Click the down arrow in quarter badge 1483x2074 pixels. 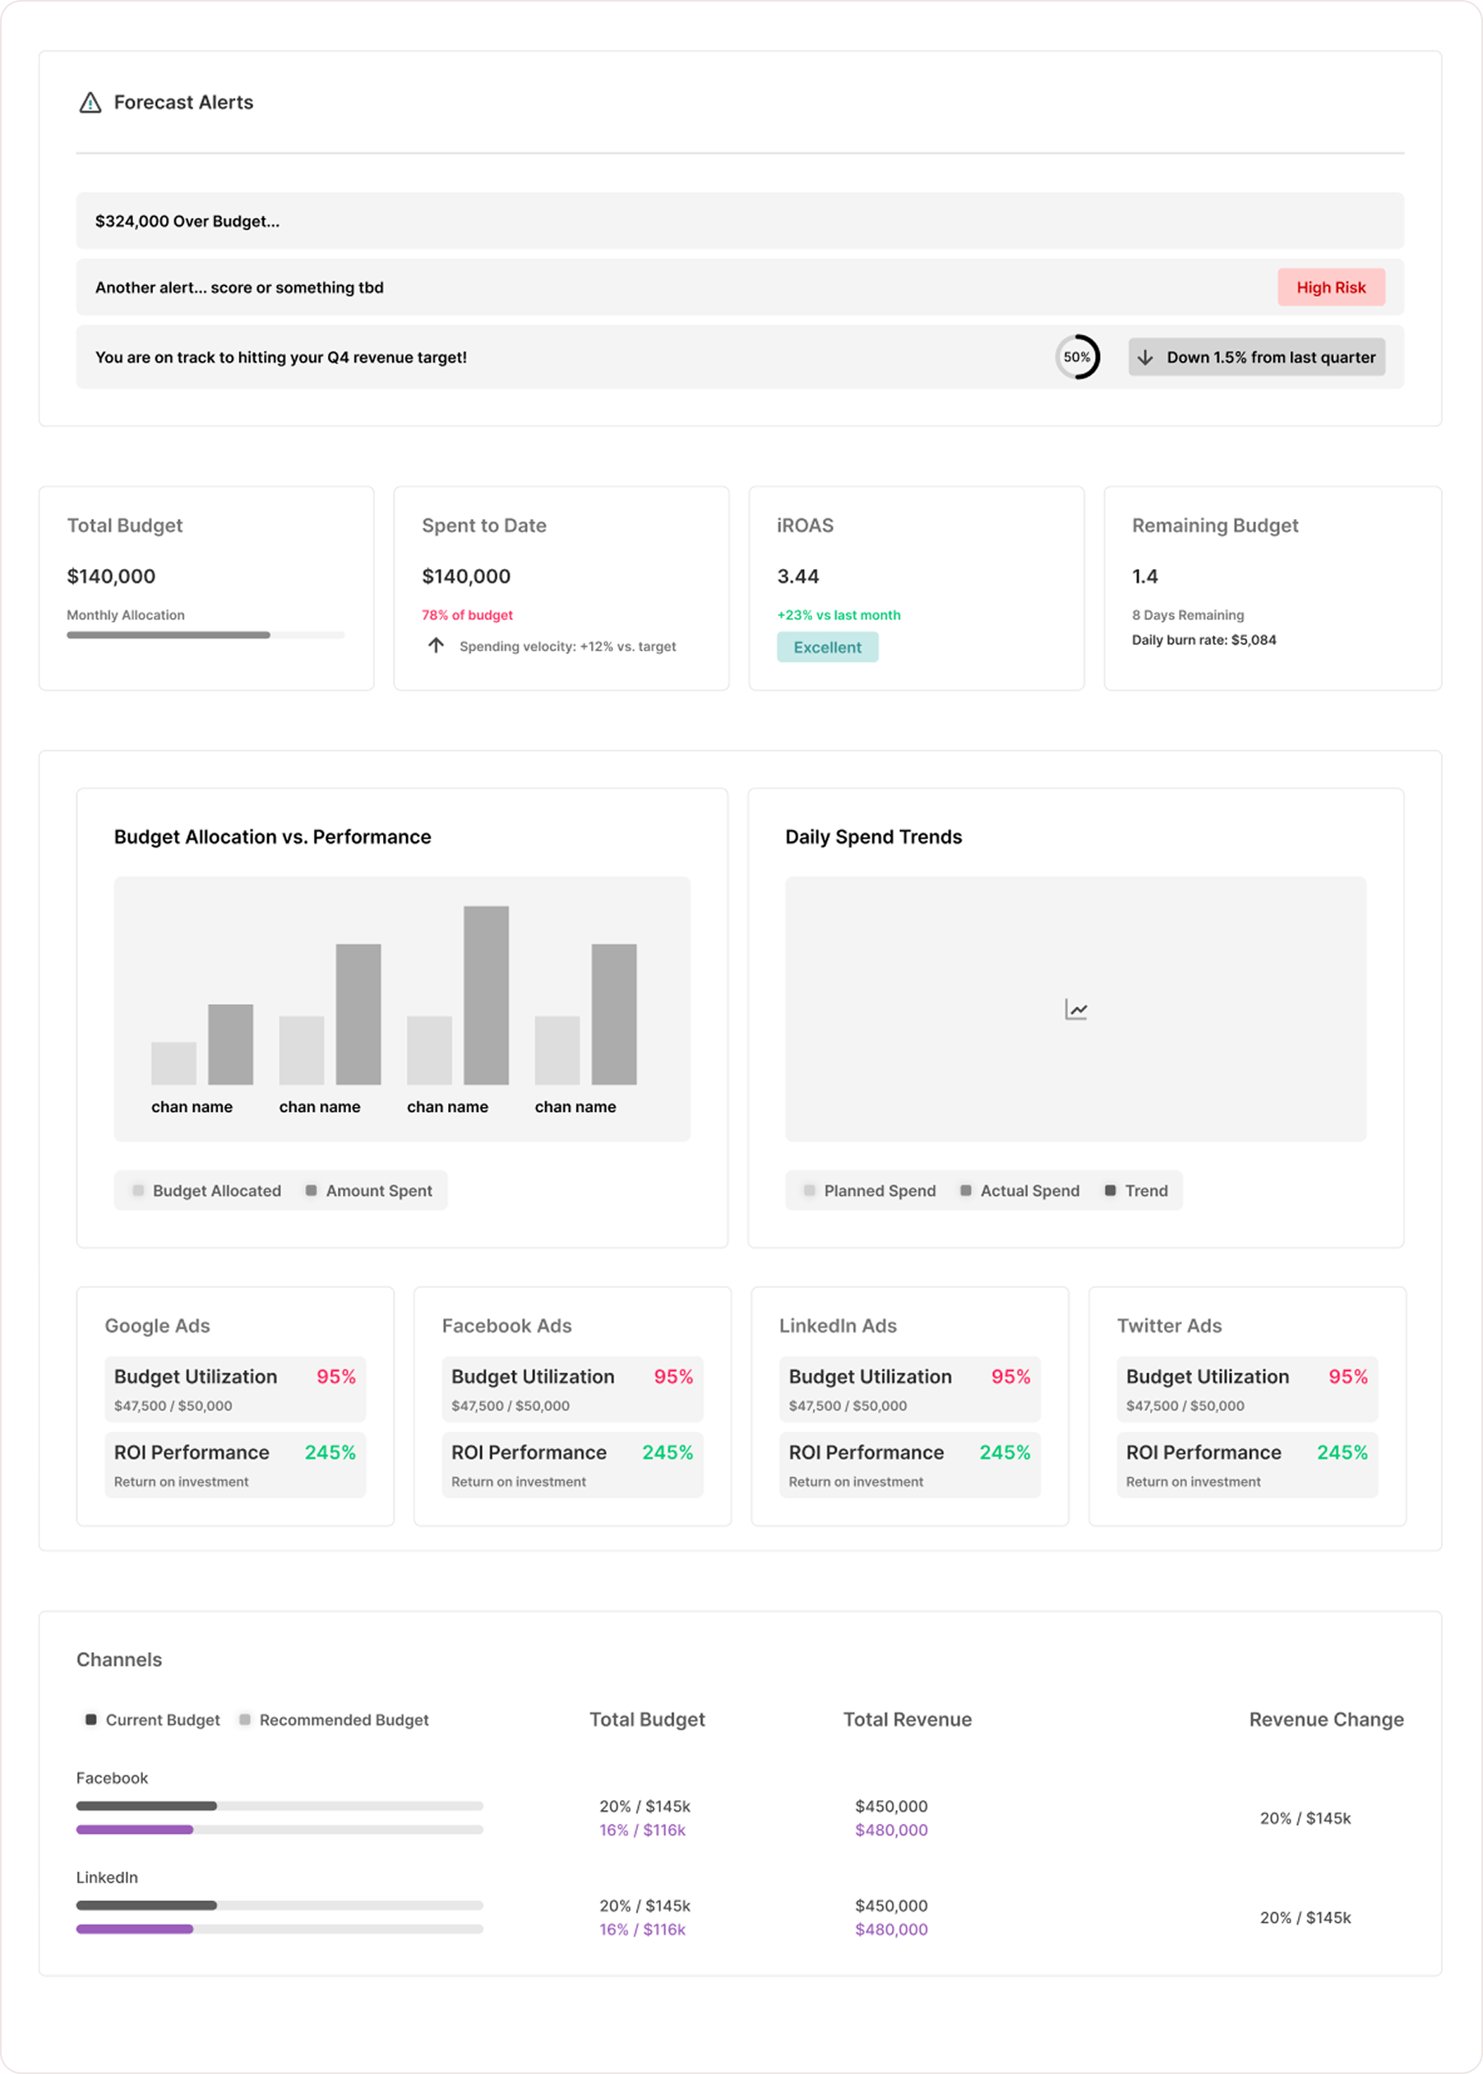[1145, 357]
